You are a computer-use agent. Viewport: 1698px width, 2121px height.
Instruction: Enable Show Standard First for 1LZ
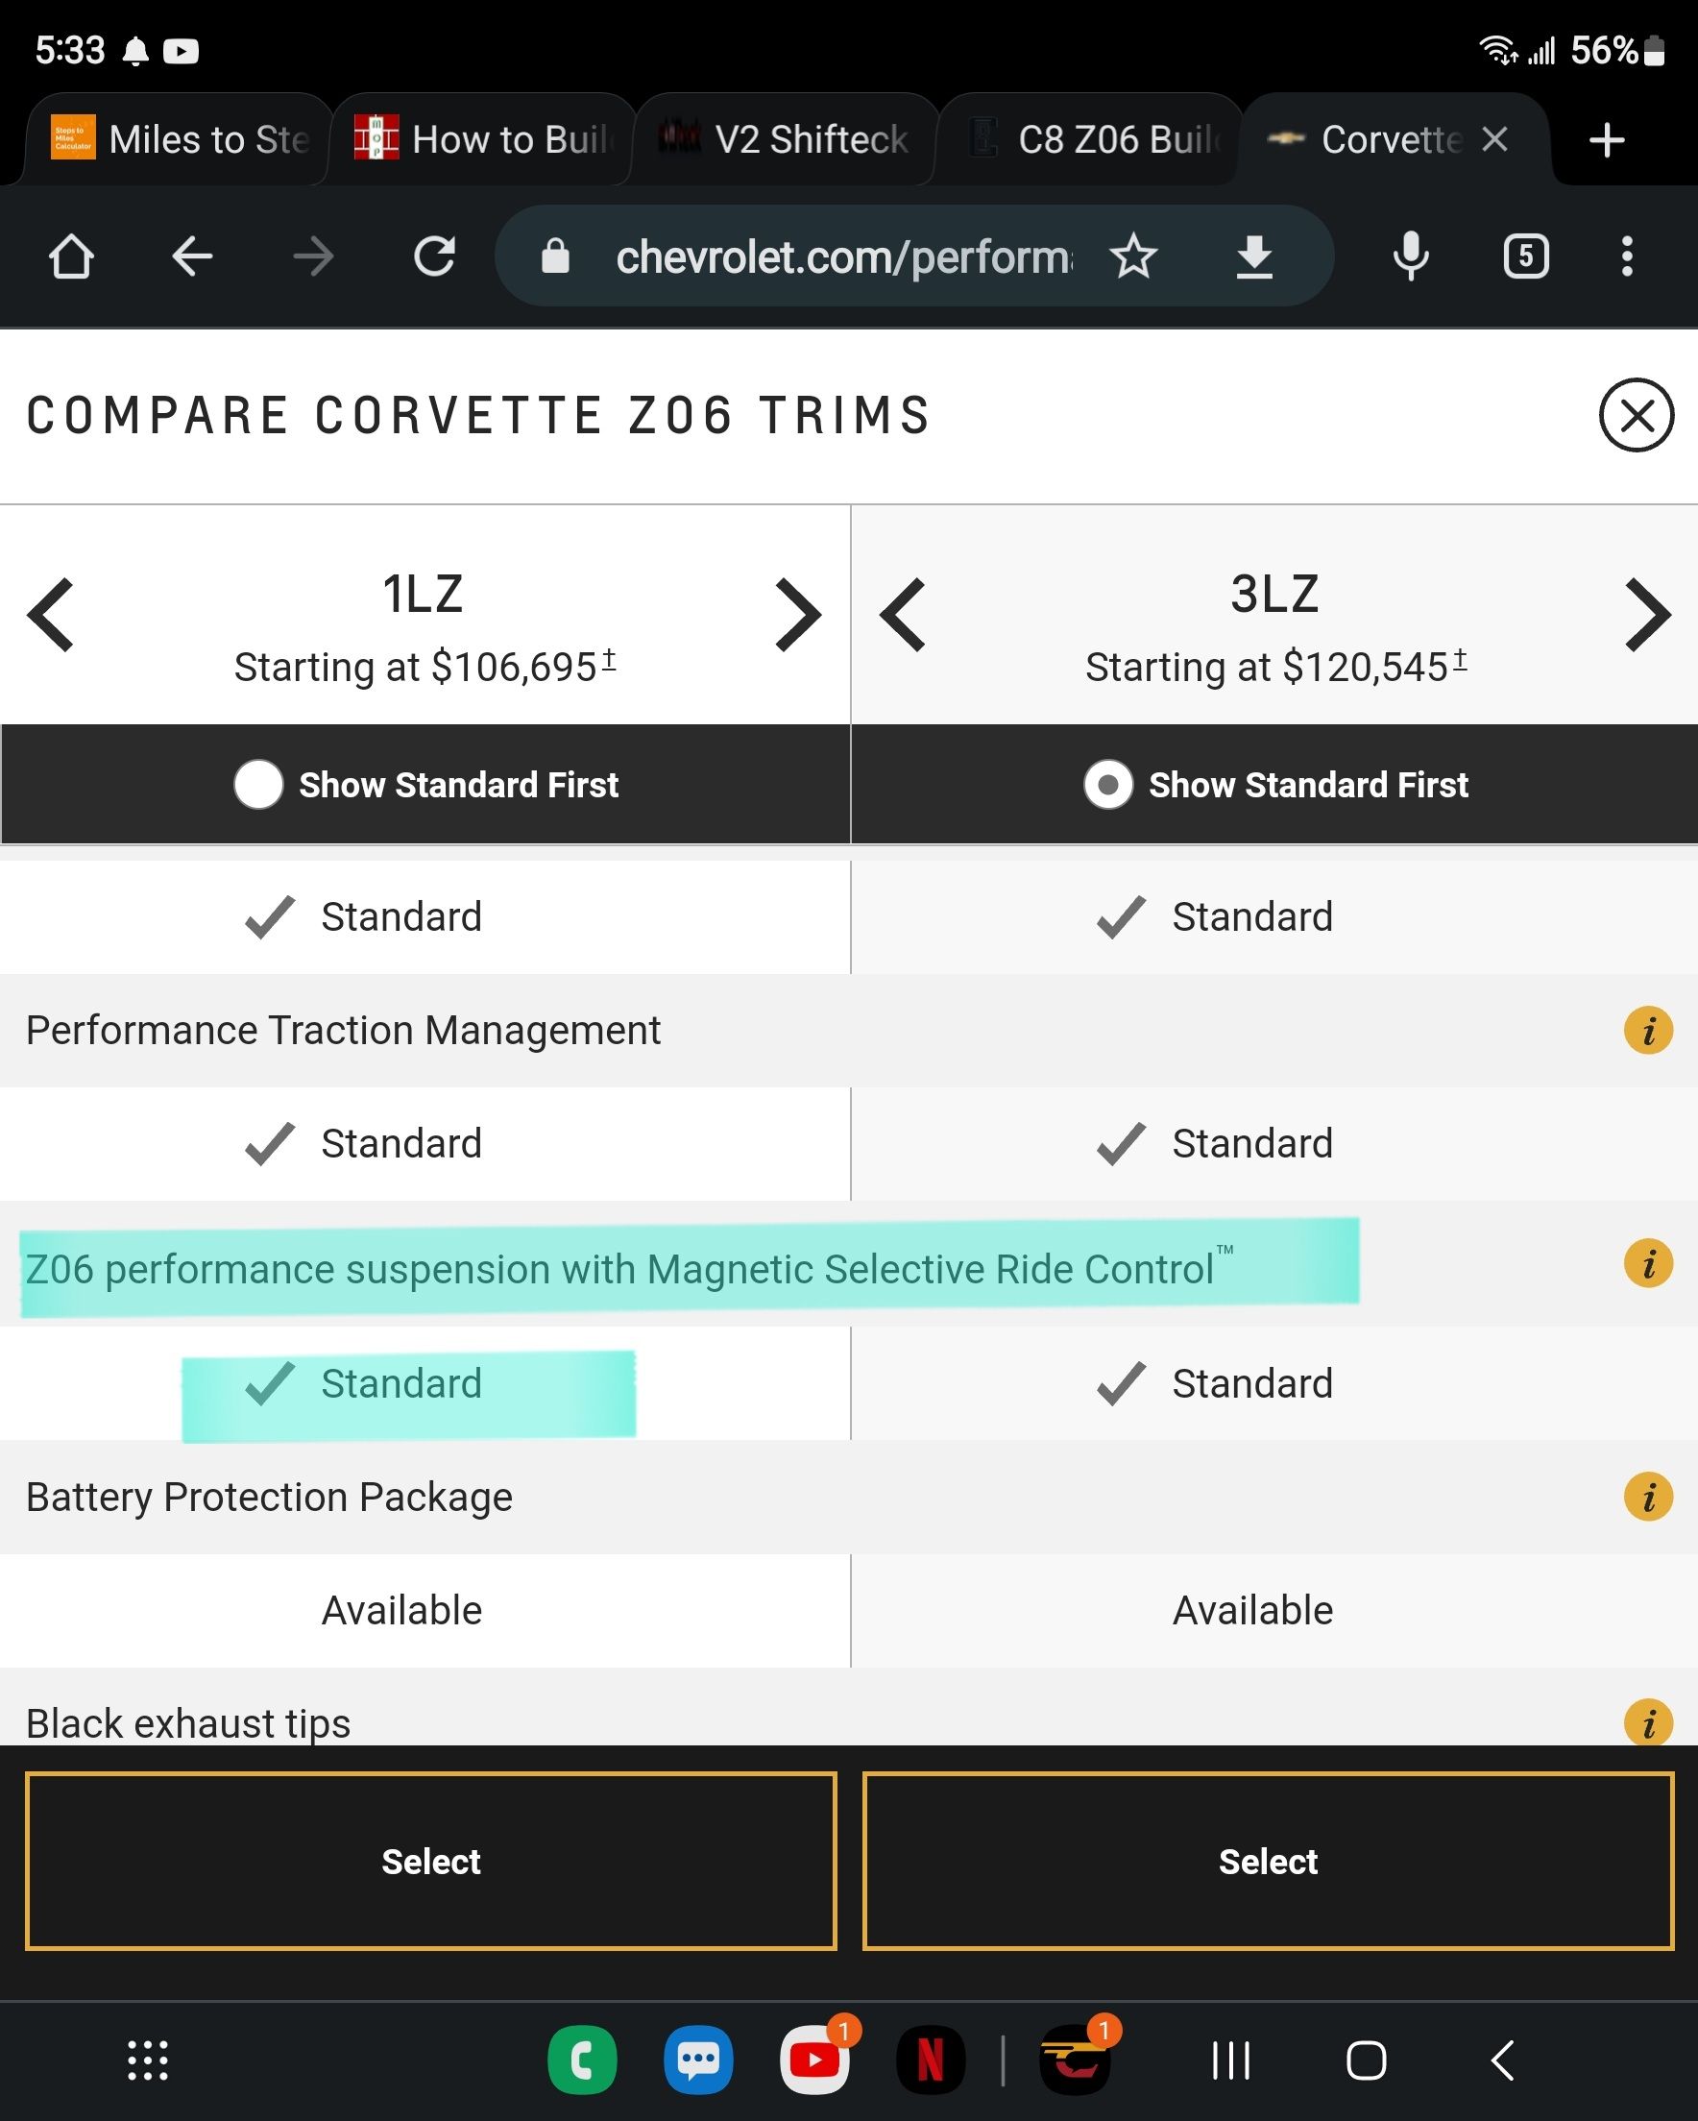[x=258, y=785]
